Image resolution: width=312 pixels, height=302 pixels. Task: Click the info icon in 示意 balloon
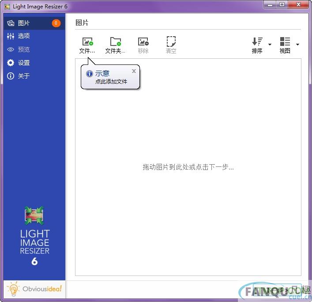coord(89,74)
